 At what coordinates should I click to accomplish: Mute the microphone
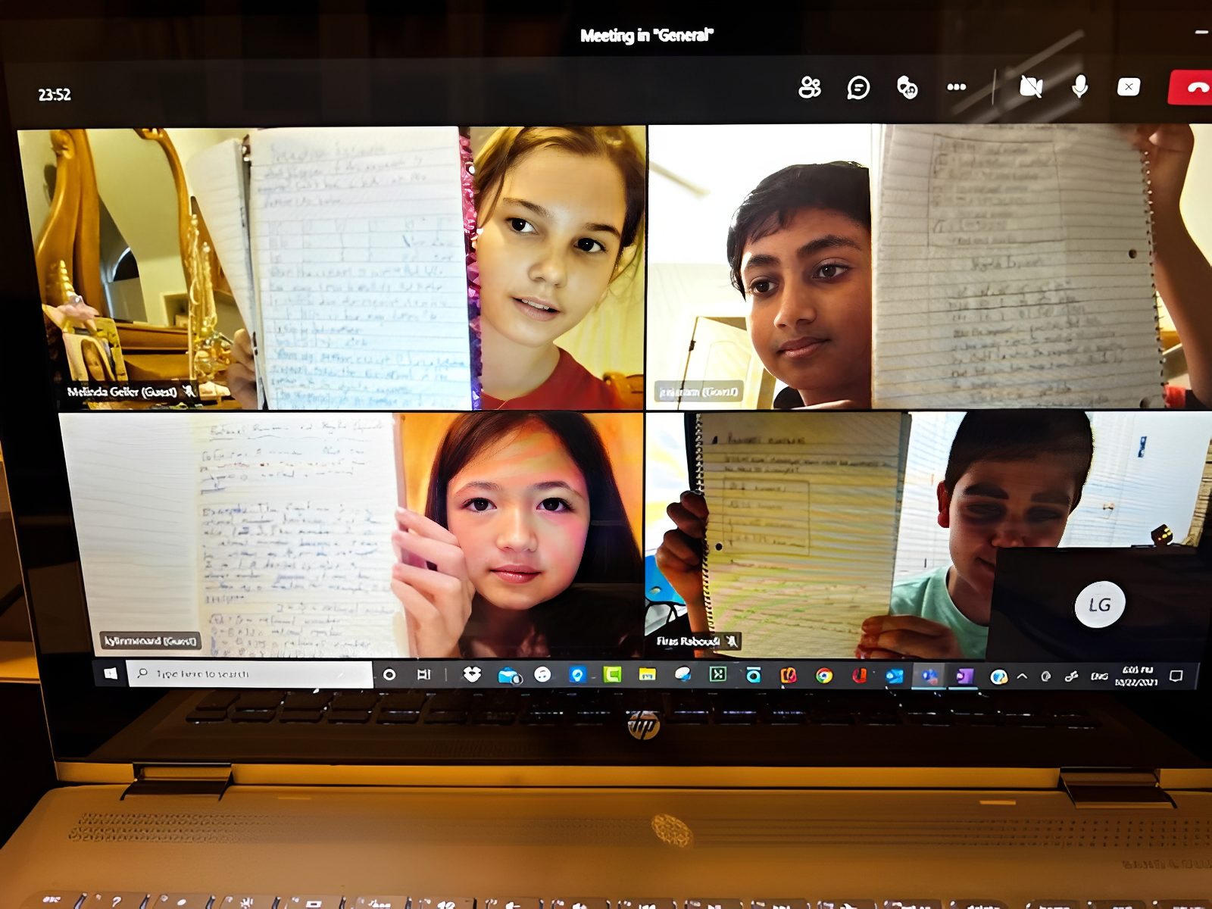[x=1080, y=87]
